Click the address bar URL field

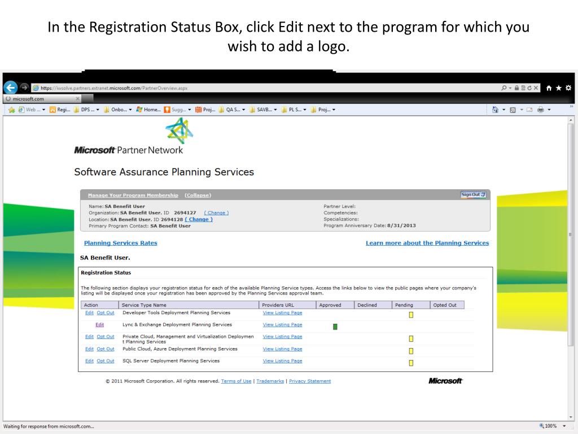click(265, 88)
